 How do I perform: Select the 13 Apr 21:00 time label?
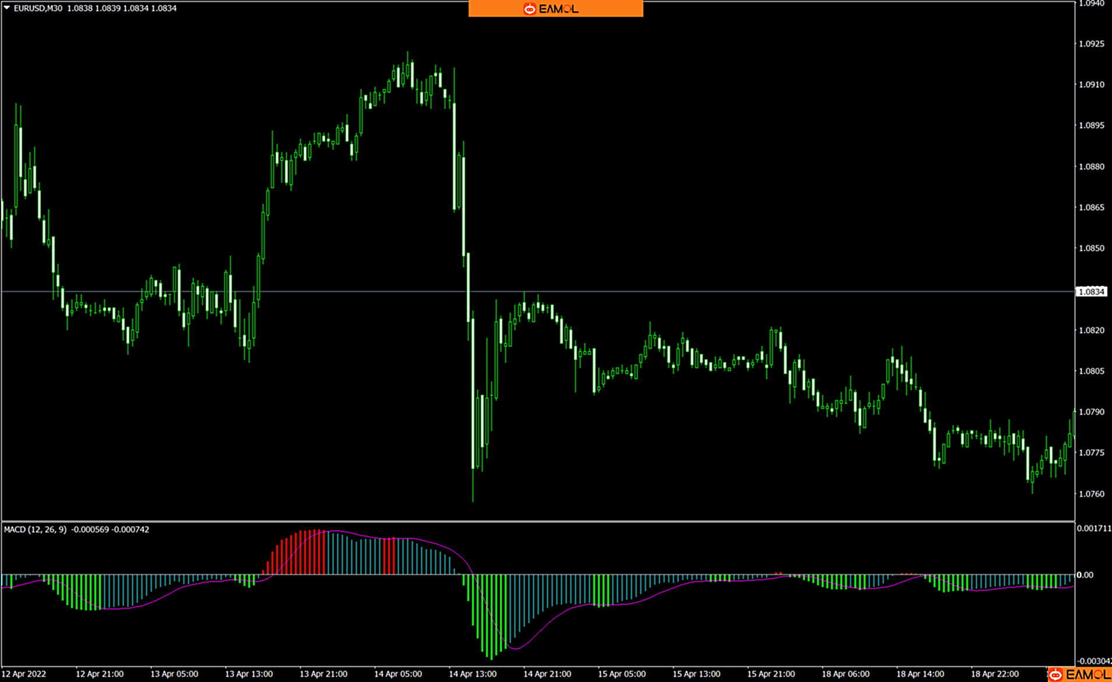(323, 674)
